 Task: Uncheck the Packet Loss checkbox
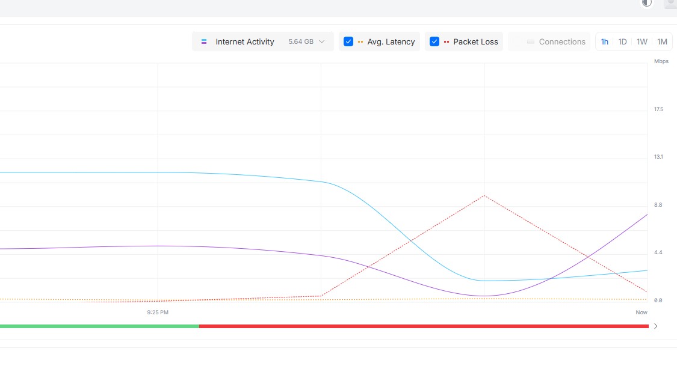click(434, 41)
